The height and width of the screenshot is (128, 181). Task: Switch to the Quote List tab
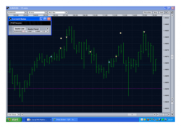(x=19, y=29)
